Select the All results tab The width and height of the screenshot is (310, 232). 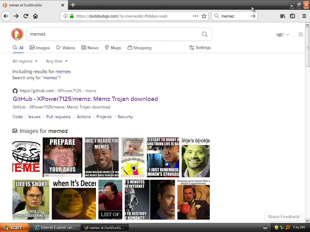coord(18,48)
